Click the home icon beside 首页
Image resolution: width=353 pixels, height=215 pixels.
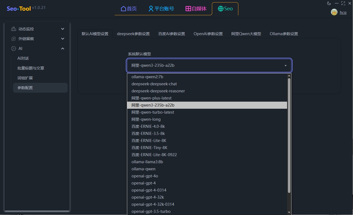(123, 9)
